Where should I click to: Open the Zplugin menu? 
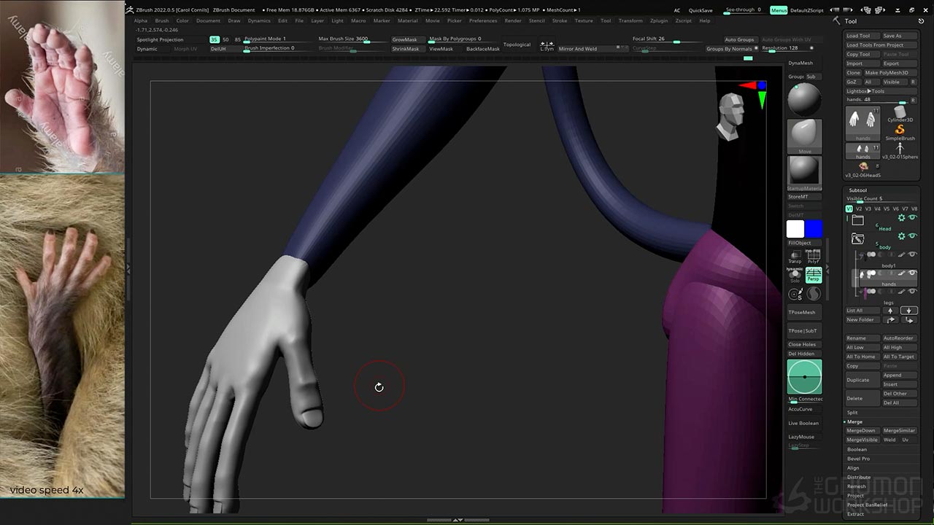coord(658,20)
